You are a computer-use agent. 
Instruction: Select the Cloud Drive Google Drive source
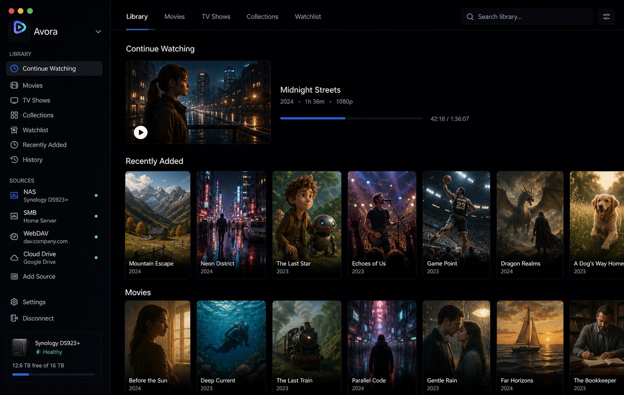(54, 258)
